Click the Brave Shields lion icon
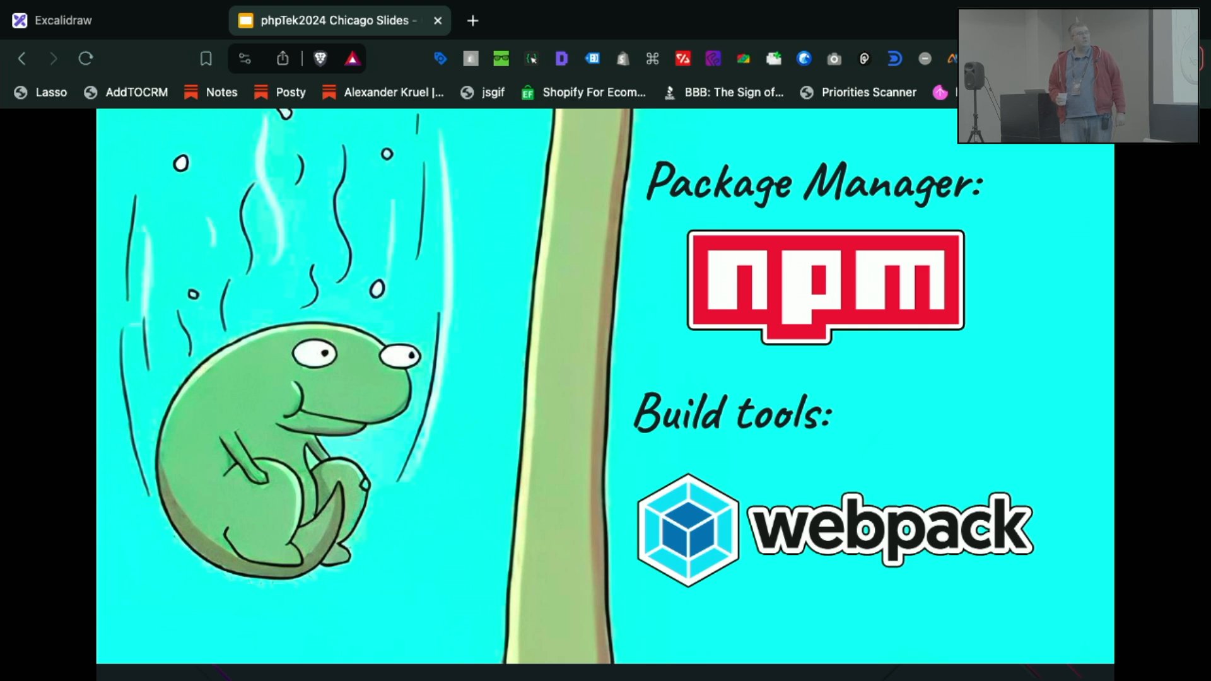The height and width of the screenshot is (681, 1211). tap(320, 59)
